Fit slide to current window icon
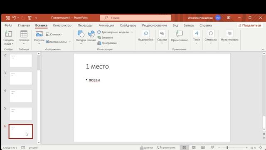The width and height of the screenshot is (266, 150). pyautogui.click(x=261, y=147)
